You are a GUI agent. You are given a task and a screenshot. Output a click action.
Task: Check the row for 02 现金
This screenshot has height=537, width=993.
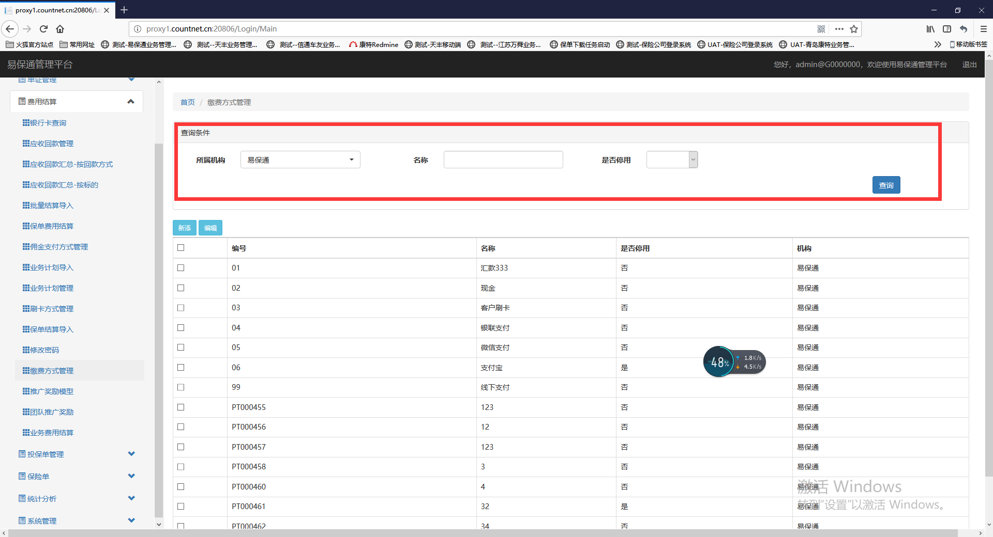(180, 288)
